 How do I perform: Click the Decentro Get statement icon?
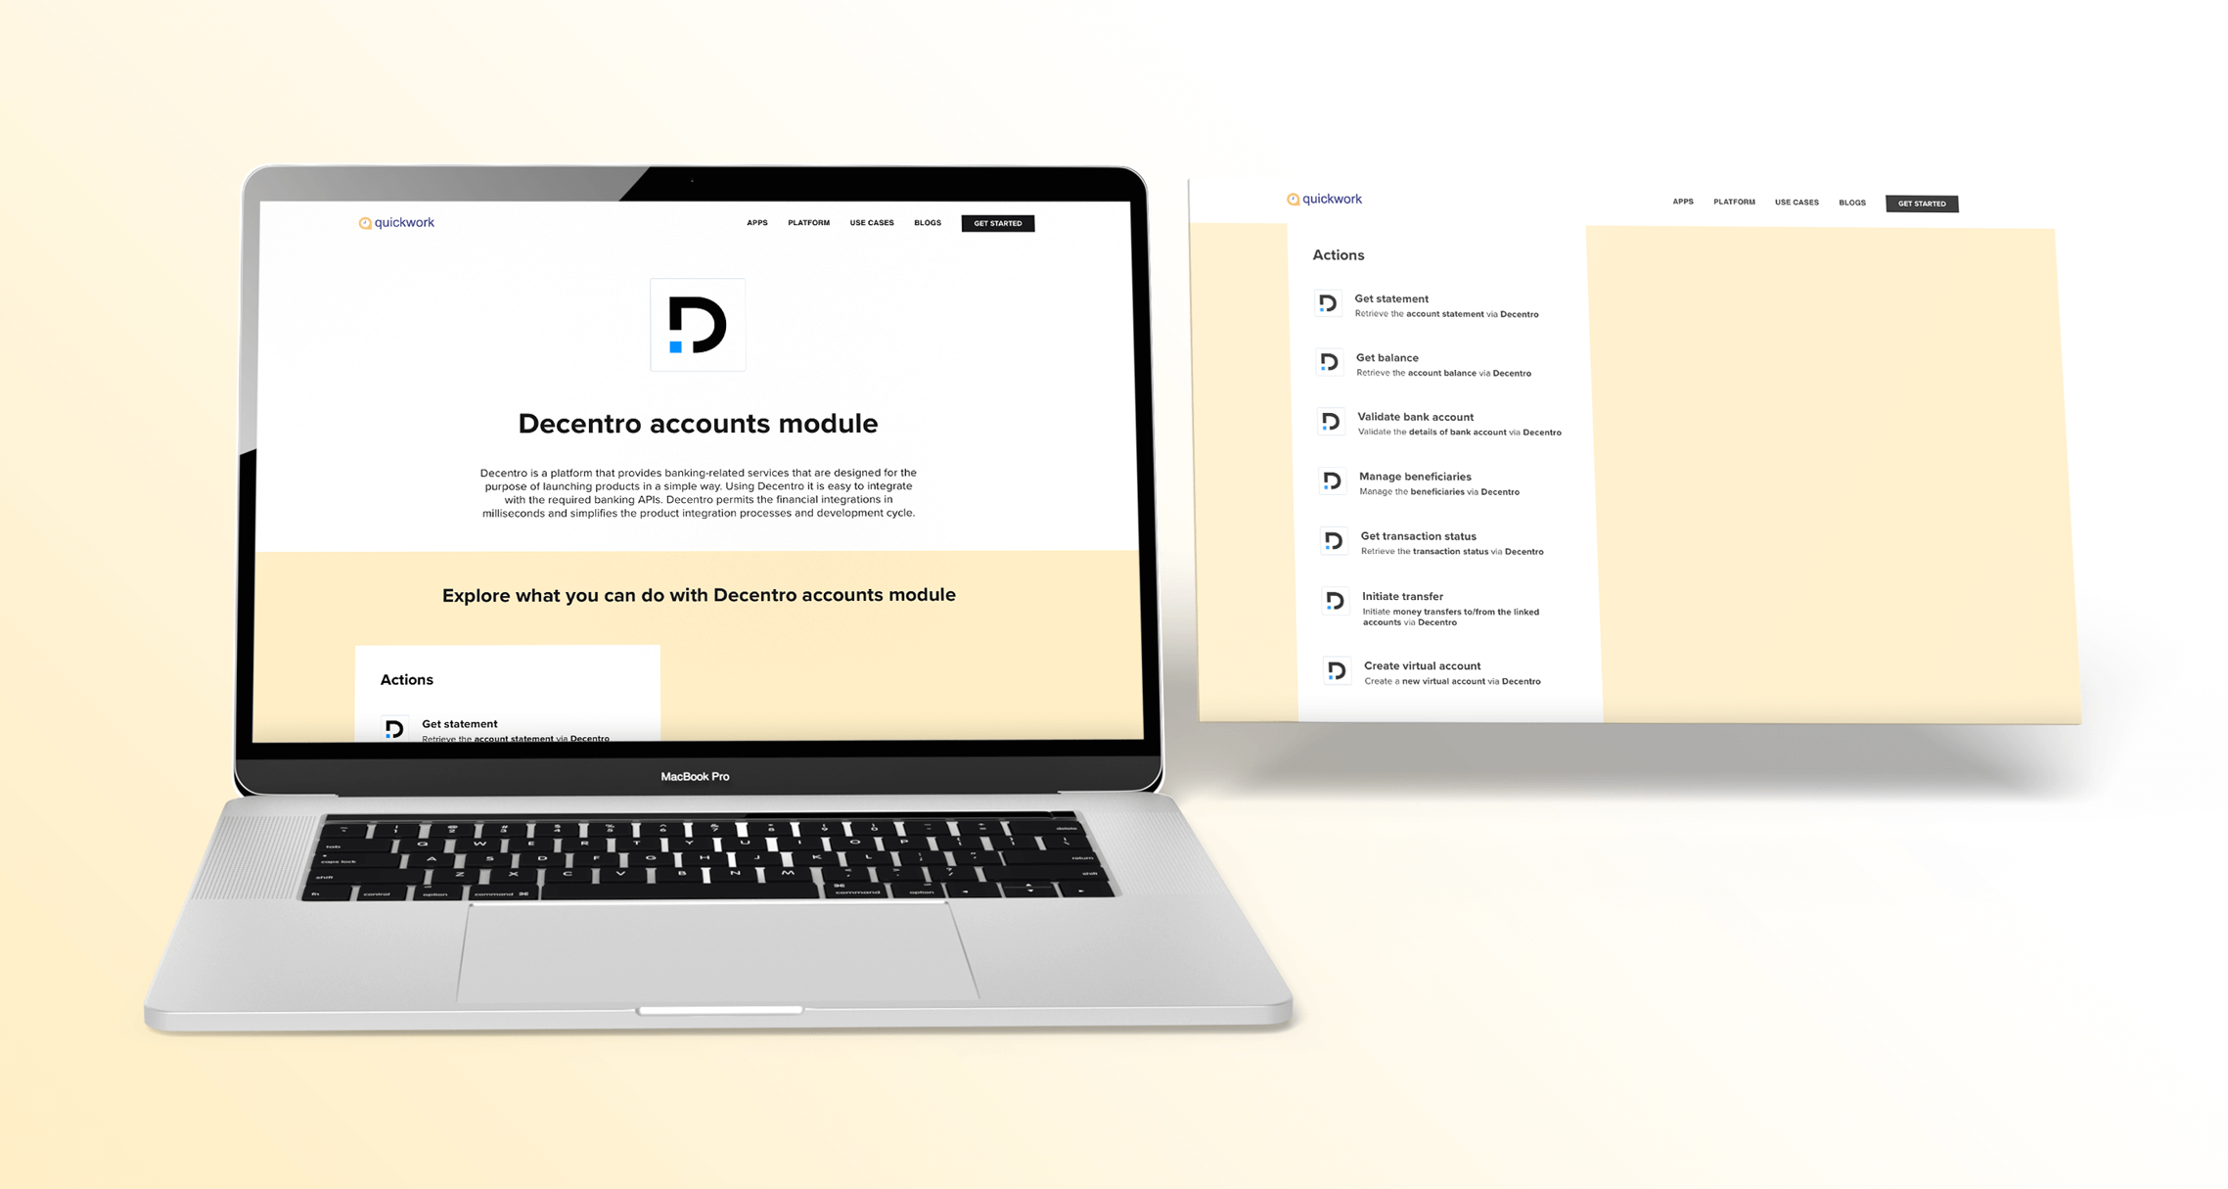pos(1329,303)
